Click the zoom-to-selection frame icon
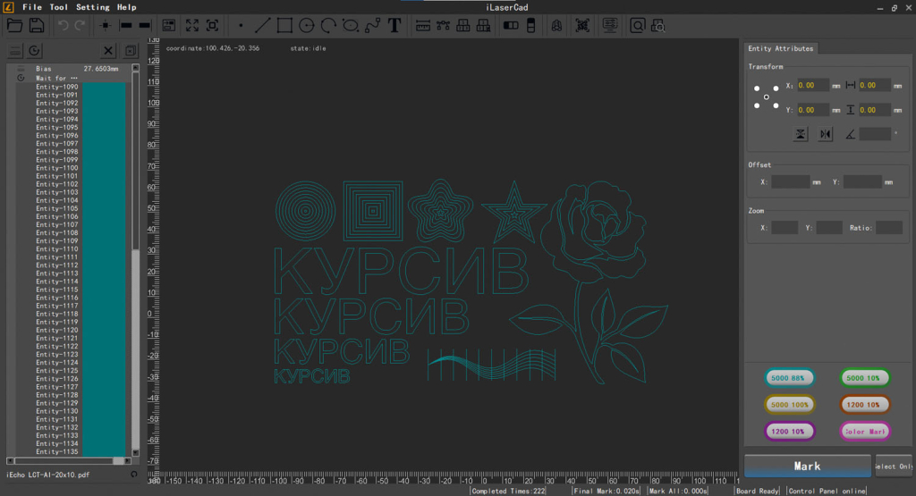 (x=212, y=26)
